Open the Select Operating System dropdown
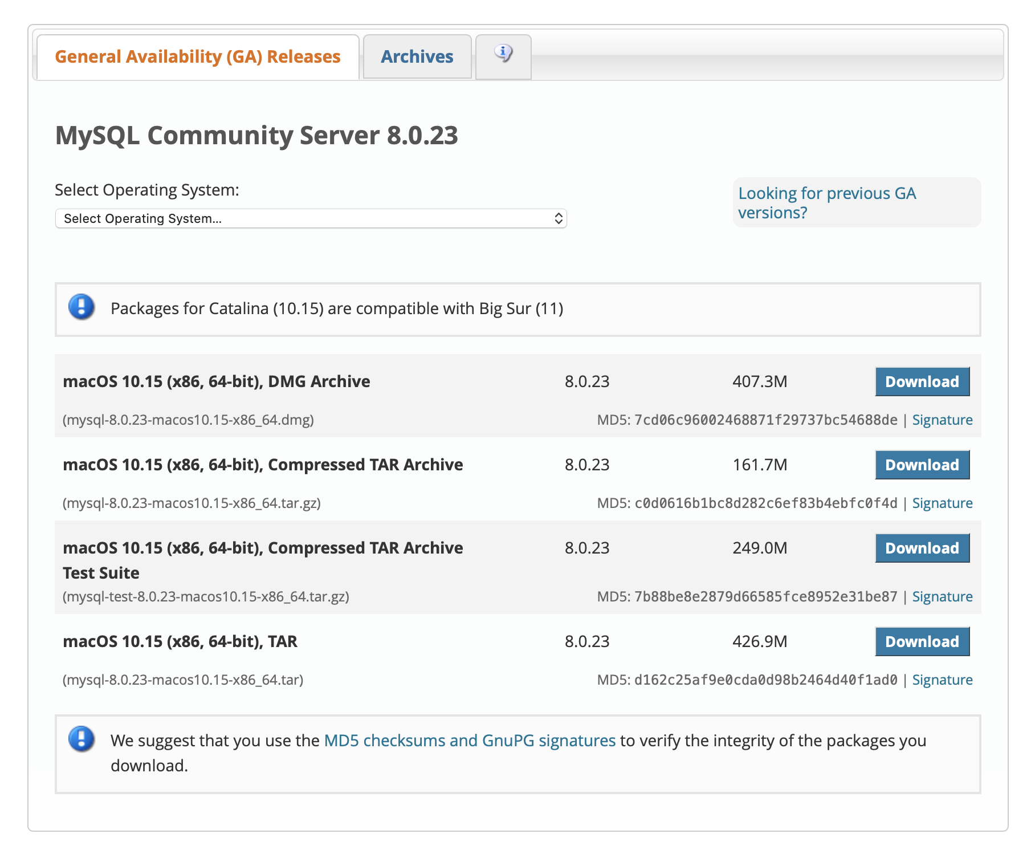1035x854 pixels. (311, 219)
